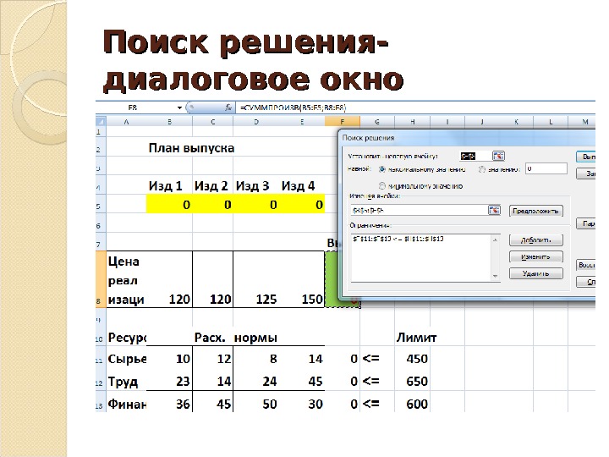Select price cell with value 125

(256, 279)
